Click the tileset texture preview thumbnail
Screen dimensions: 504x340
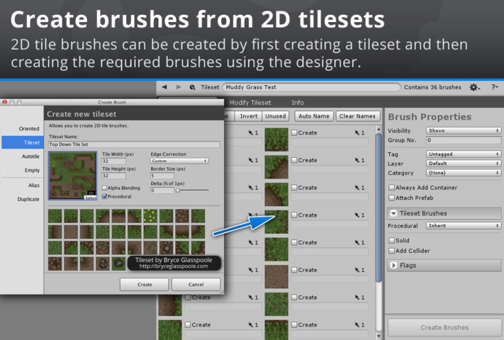[72, 176]
